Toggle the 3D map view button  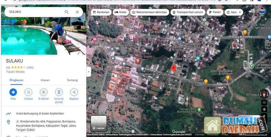click(x=264, y=103)
